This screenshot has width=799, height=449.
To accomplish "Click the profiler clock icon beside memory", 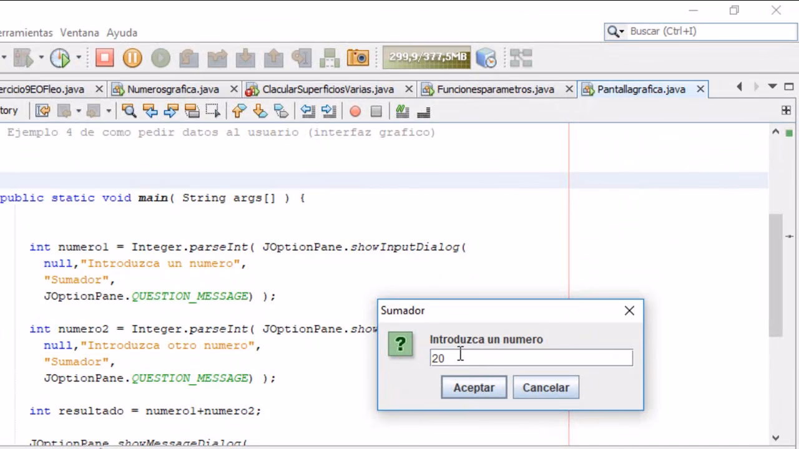I will [x=486, y=58].
